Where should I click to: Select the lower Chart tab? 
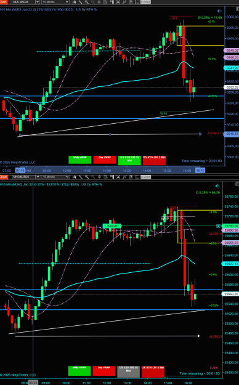tap(4, 177)
